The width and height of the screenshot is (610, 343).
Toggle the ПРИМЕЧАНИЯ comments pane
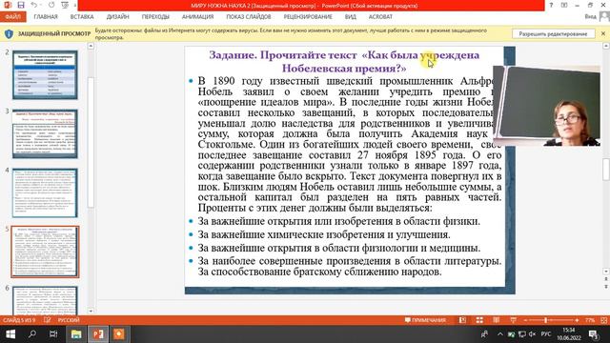[x=425, y=320]
